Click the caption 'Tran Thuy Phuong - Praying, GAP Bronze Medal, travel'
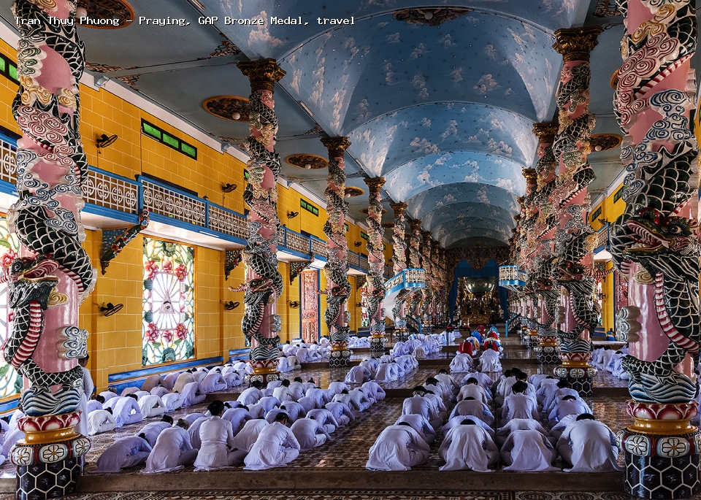 pyautogui.click(x=185, y=20)
